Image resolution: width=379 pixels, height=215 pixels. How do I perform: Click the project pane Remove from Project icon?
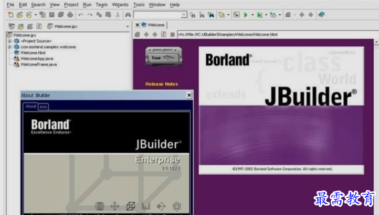[30, 26]
